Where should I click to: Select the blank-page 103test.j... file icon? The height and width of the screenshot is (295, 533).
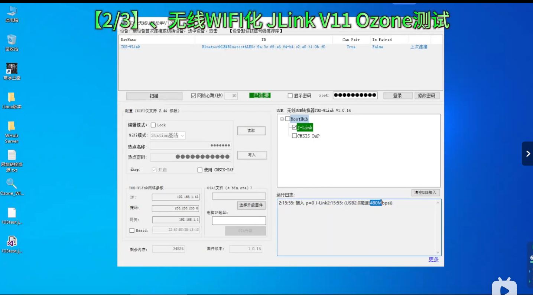(12, 216)
